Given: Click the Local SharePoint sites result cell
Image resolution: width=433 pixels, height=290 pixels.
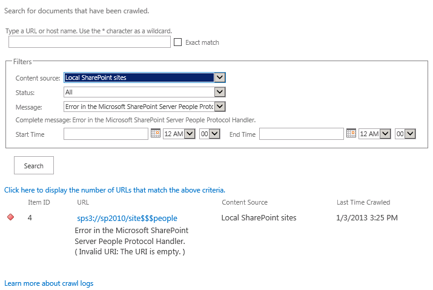Looking at the screenshot, I should [259, 218].
